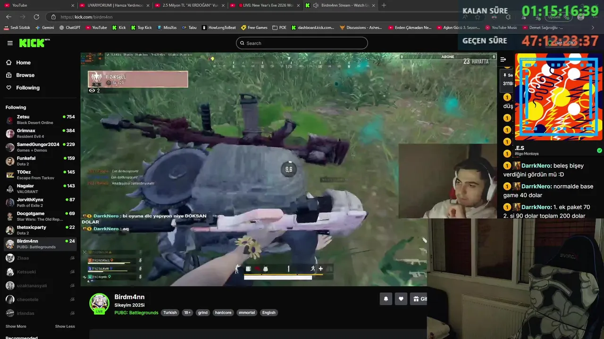Open YouTube bookmark in bookmarks bar
The width and height of the screenshot is (604, 339).
tap(96, 27)
